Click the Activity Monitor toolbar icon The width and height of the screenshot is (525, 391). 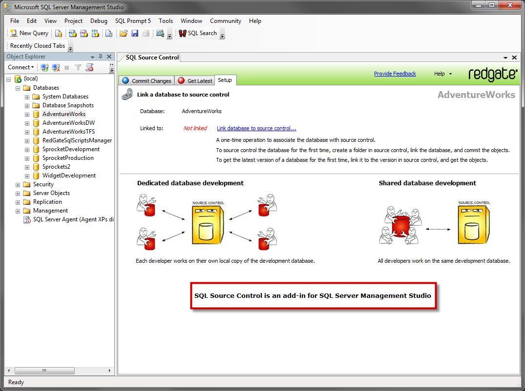(x=161, y=33)
